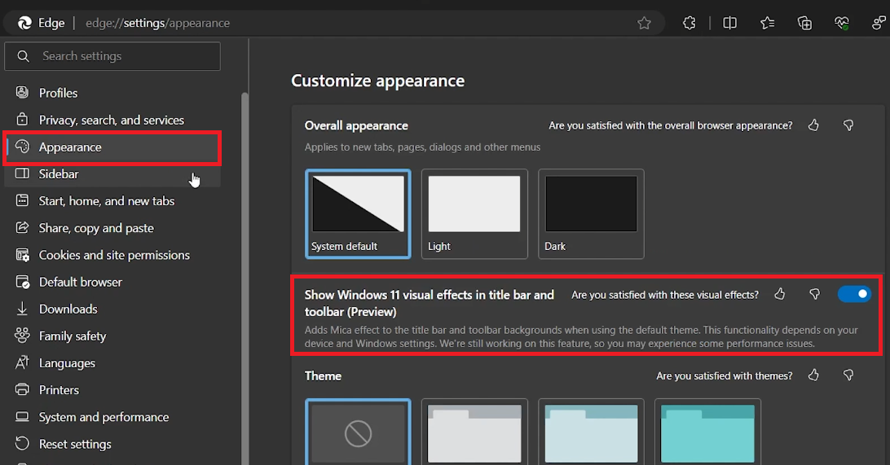Screen dimensions: 890x465
Task: Open Browser essentials heart icon
Action: click(x=841, y=23)
